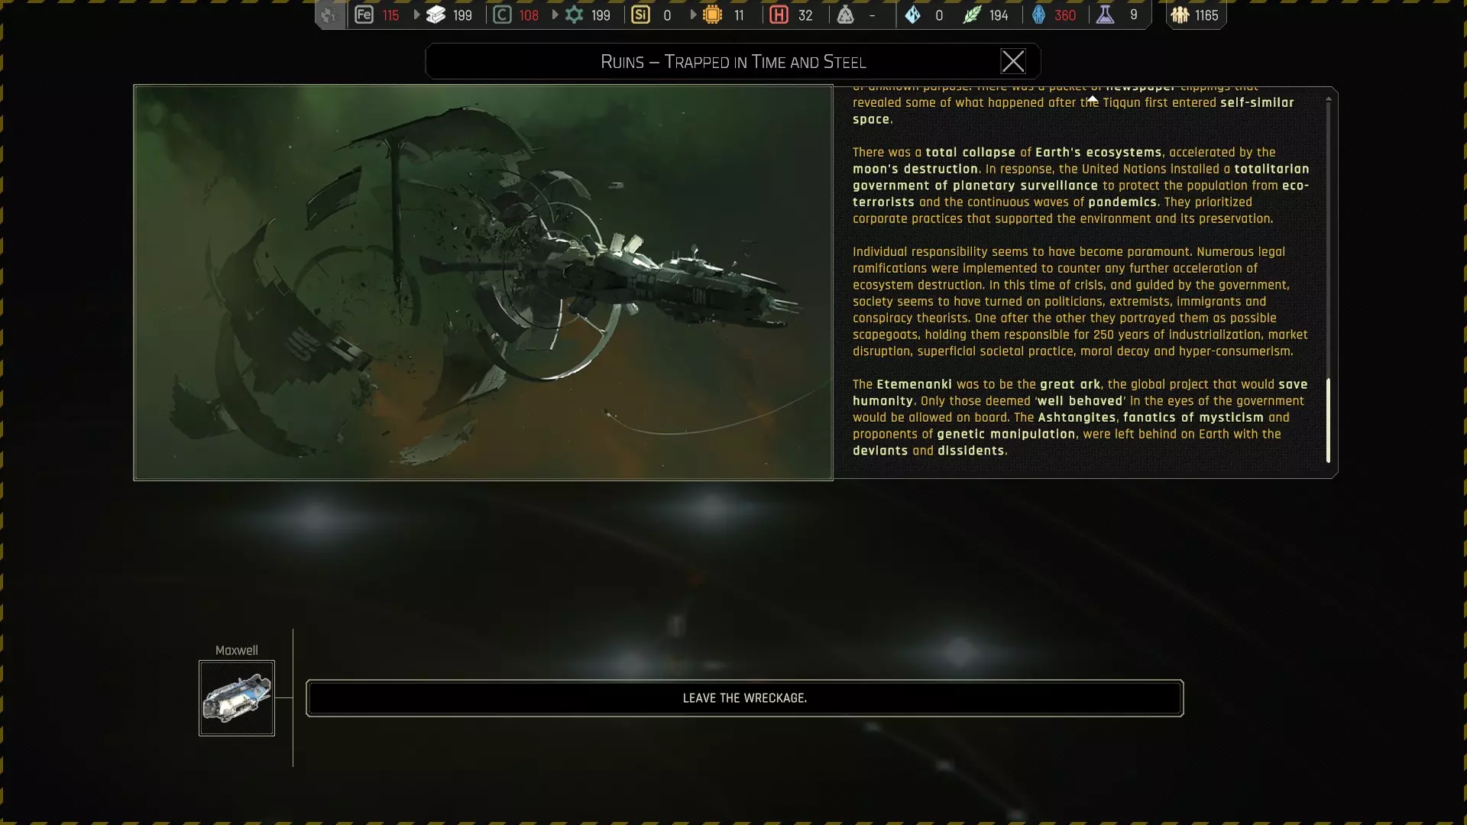
Task: Click the blue cryopod person icon
Action: pos(1038,15)
